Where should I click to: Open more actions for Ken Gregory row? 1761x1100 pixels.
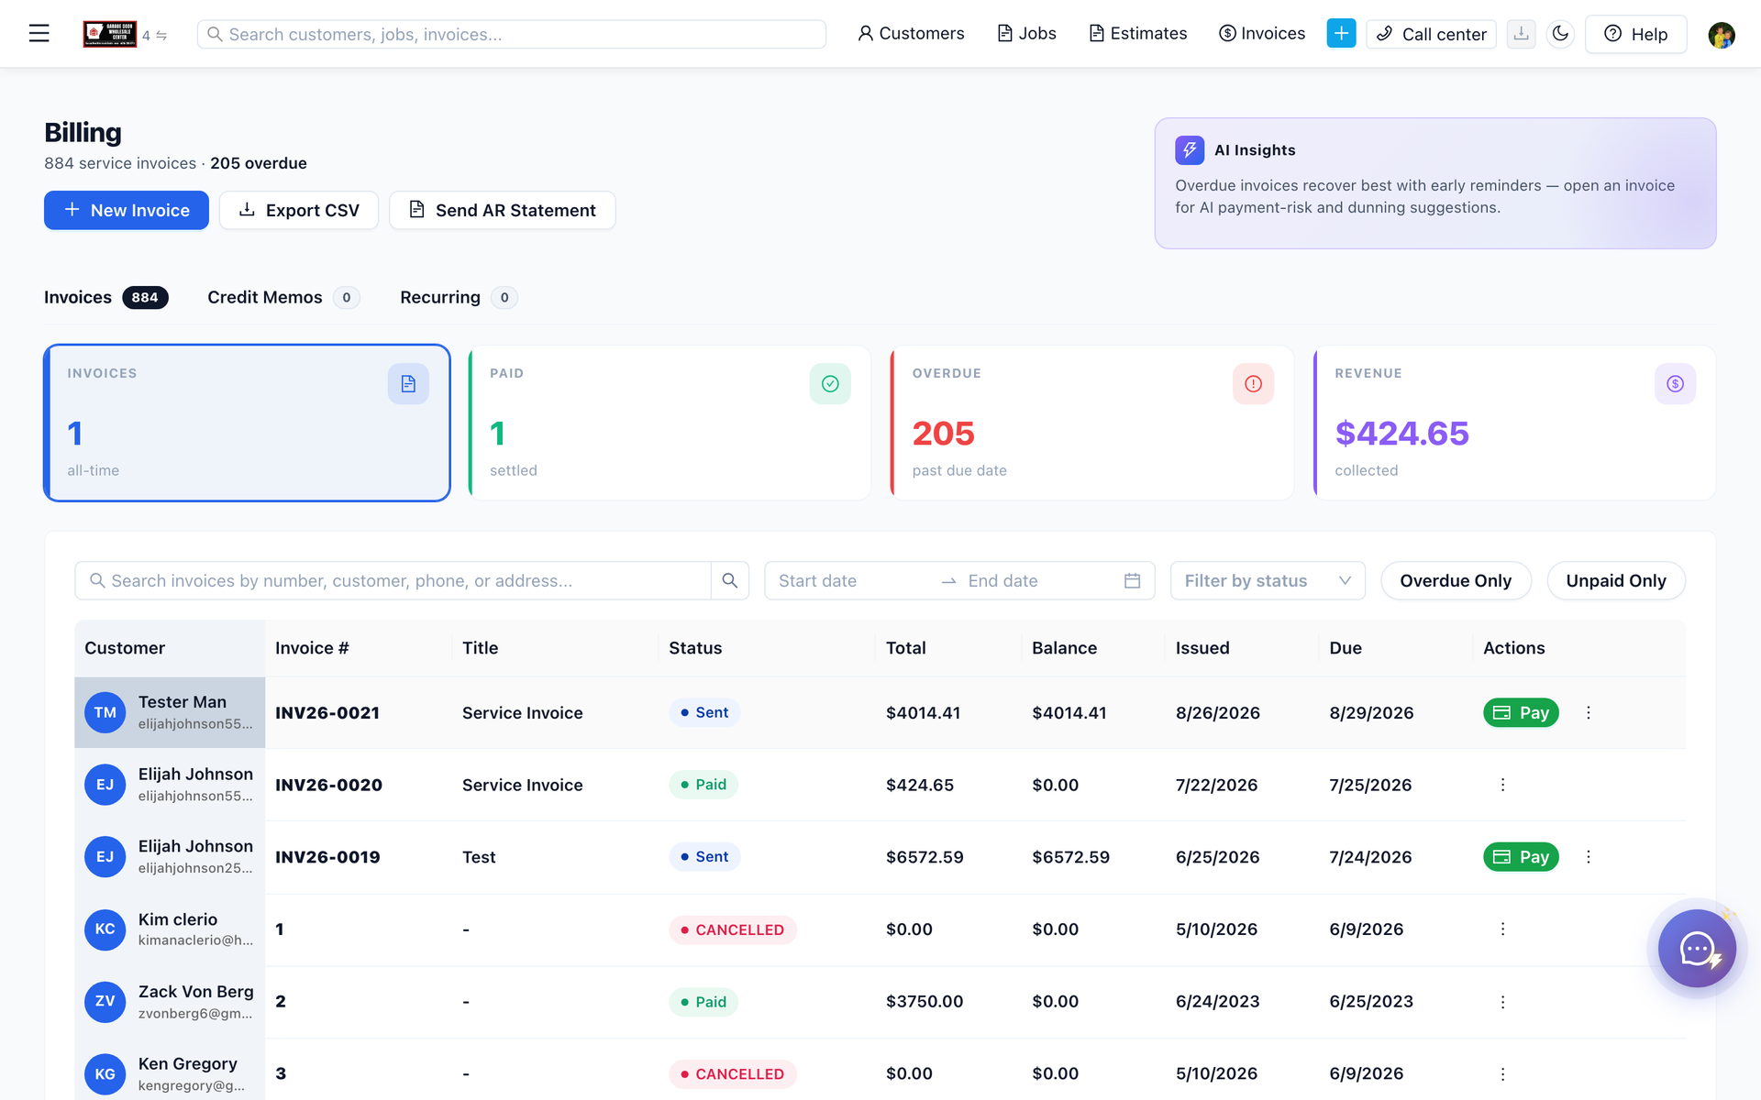pyautogui.click(x=1502, y=1073)
